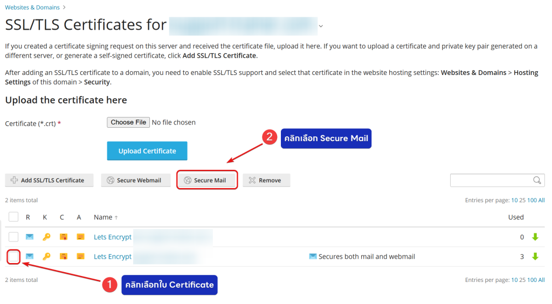Click the Choose File button
This screenshot has width=552, height=304.
coord(128,122)
